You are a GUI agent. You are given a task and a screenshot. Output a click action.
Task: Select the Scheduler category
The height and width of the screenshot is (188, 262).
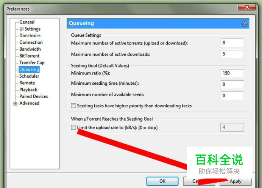point(29,76)
